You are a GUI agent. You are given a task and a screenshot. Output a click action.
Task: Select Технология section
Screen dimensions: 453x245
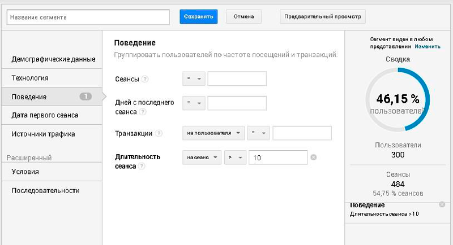(x=52, y=78)
